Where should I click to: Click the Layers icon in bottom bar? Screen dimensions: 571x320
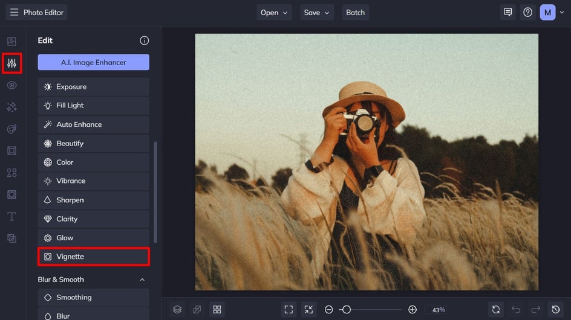pos(177,310)
